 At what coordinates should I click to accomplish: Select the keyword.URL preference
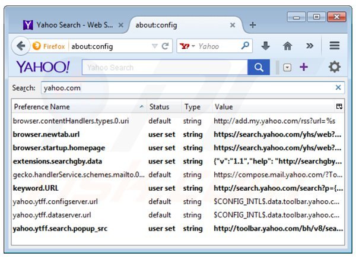(x=178, y=188)
